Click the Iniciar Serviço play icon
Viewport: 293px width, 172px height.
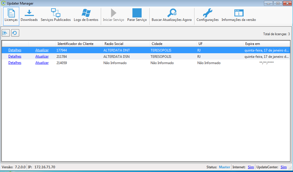coord(113,13)
